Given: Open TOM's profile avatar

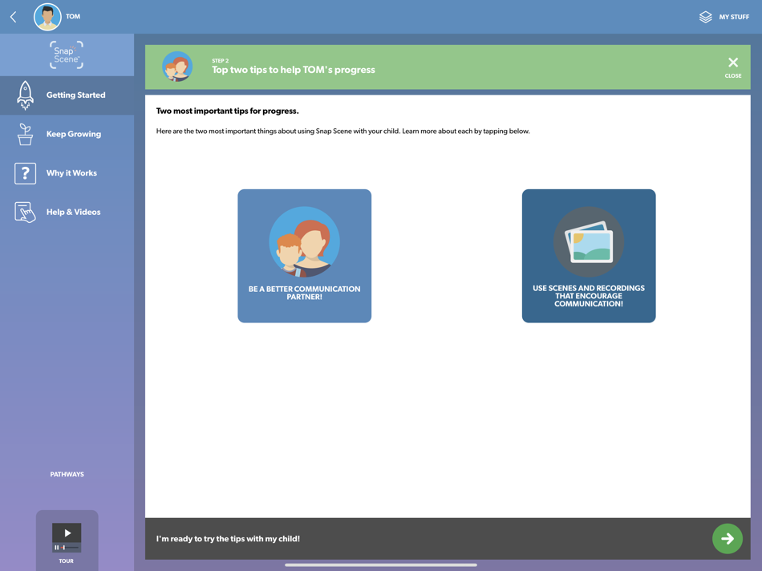Looking at the screenshot, I should (47, 17).
